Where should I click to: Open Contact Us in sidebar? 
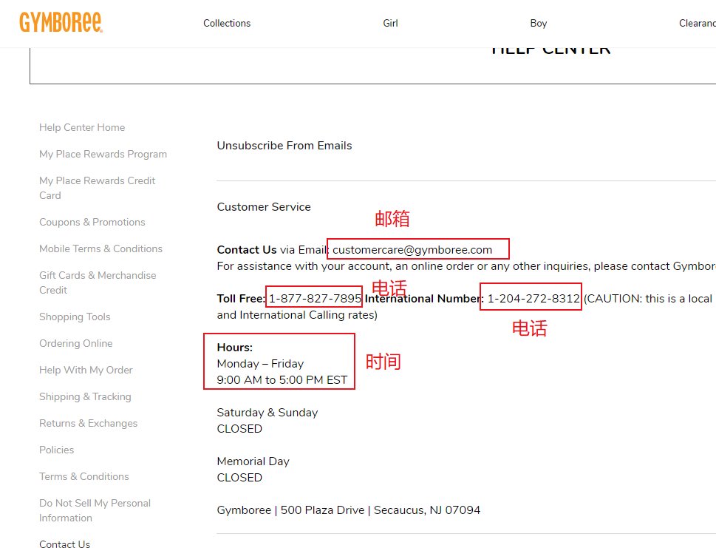click(x=65, y=544)
